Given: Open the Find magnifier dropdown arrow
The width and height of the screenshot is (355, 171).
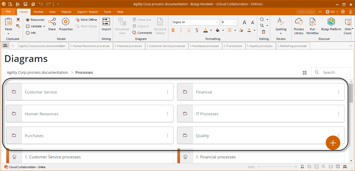Looking at the screenshot, I should point(267,20).
